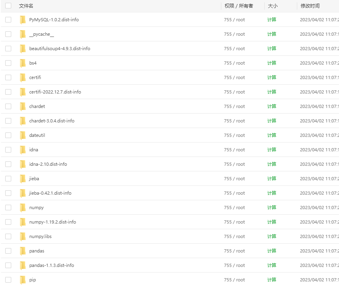
Task: Click the certifi-2022.12.7.dist-info folder icon
Action: pos(23,92)
